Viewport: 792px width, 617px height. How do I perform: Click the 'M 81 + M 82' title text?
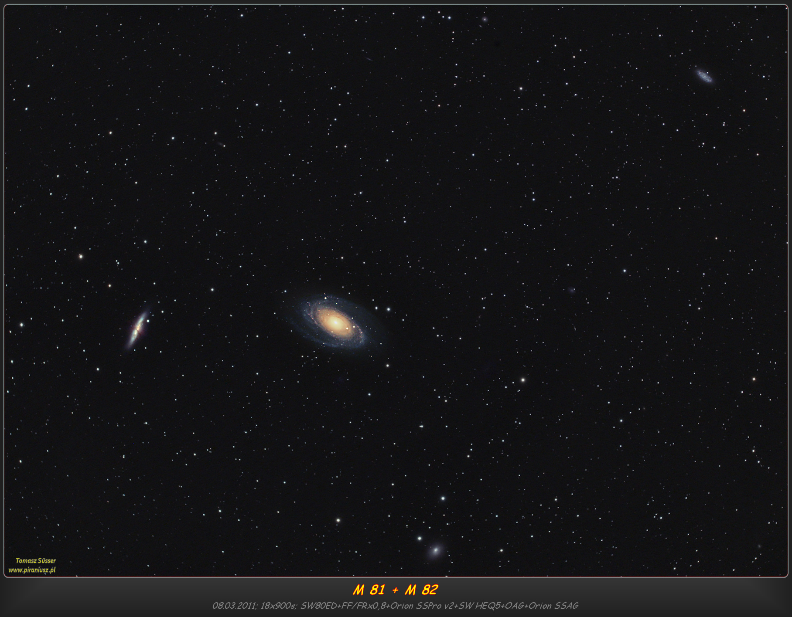395,590
